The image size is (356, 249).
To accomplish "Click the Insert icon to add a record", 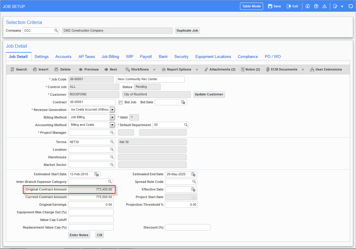I will click(x=35, y=69).
